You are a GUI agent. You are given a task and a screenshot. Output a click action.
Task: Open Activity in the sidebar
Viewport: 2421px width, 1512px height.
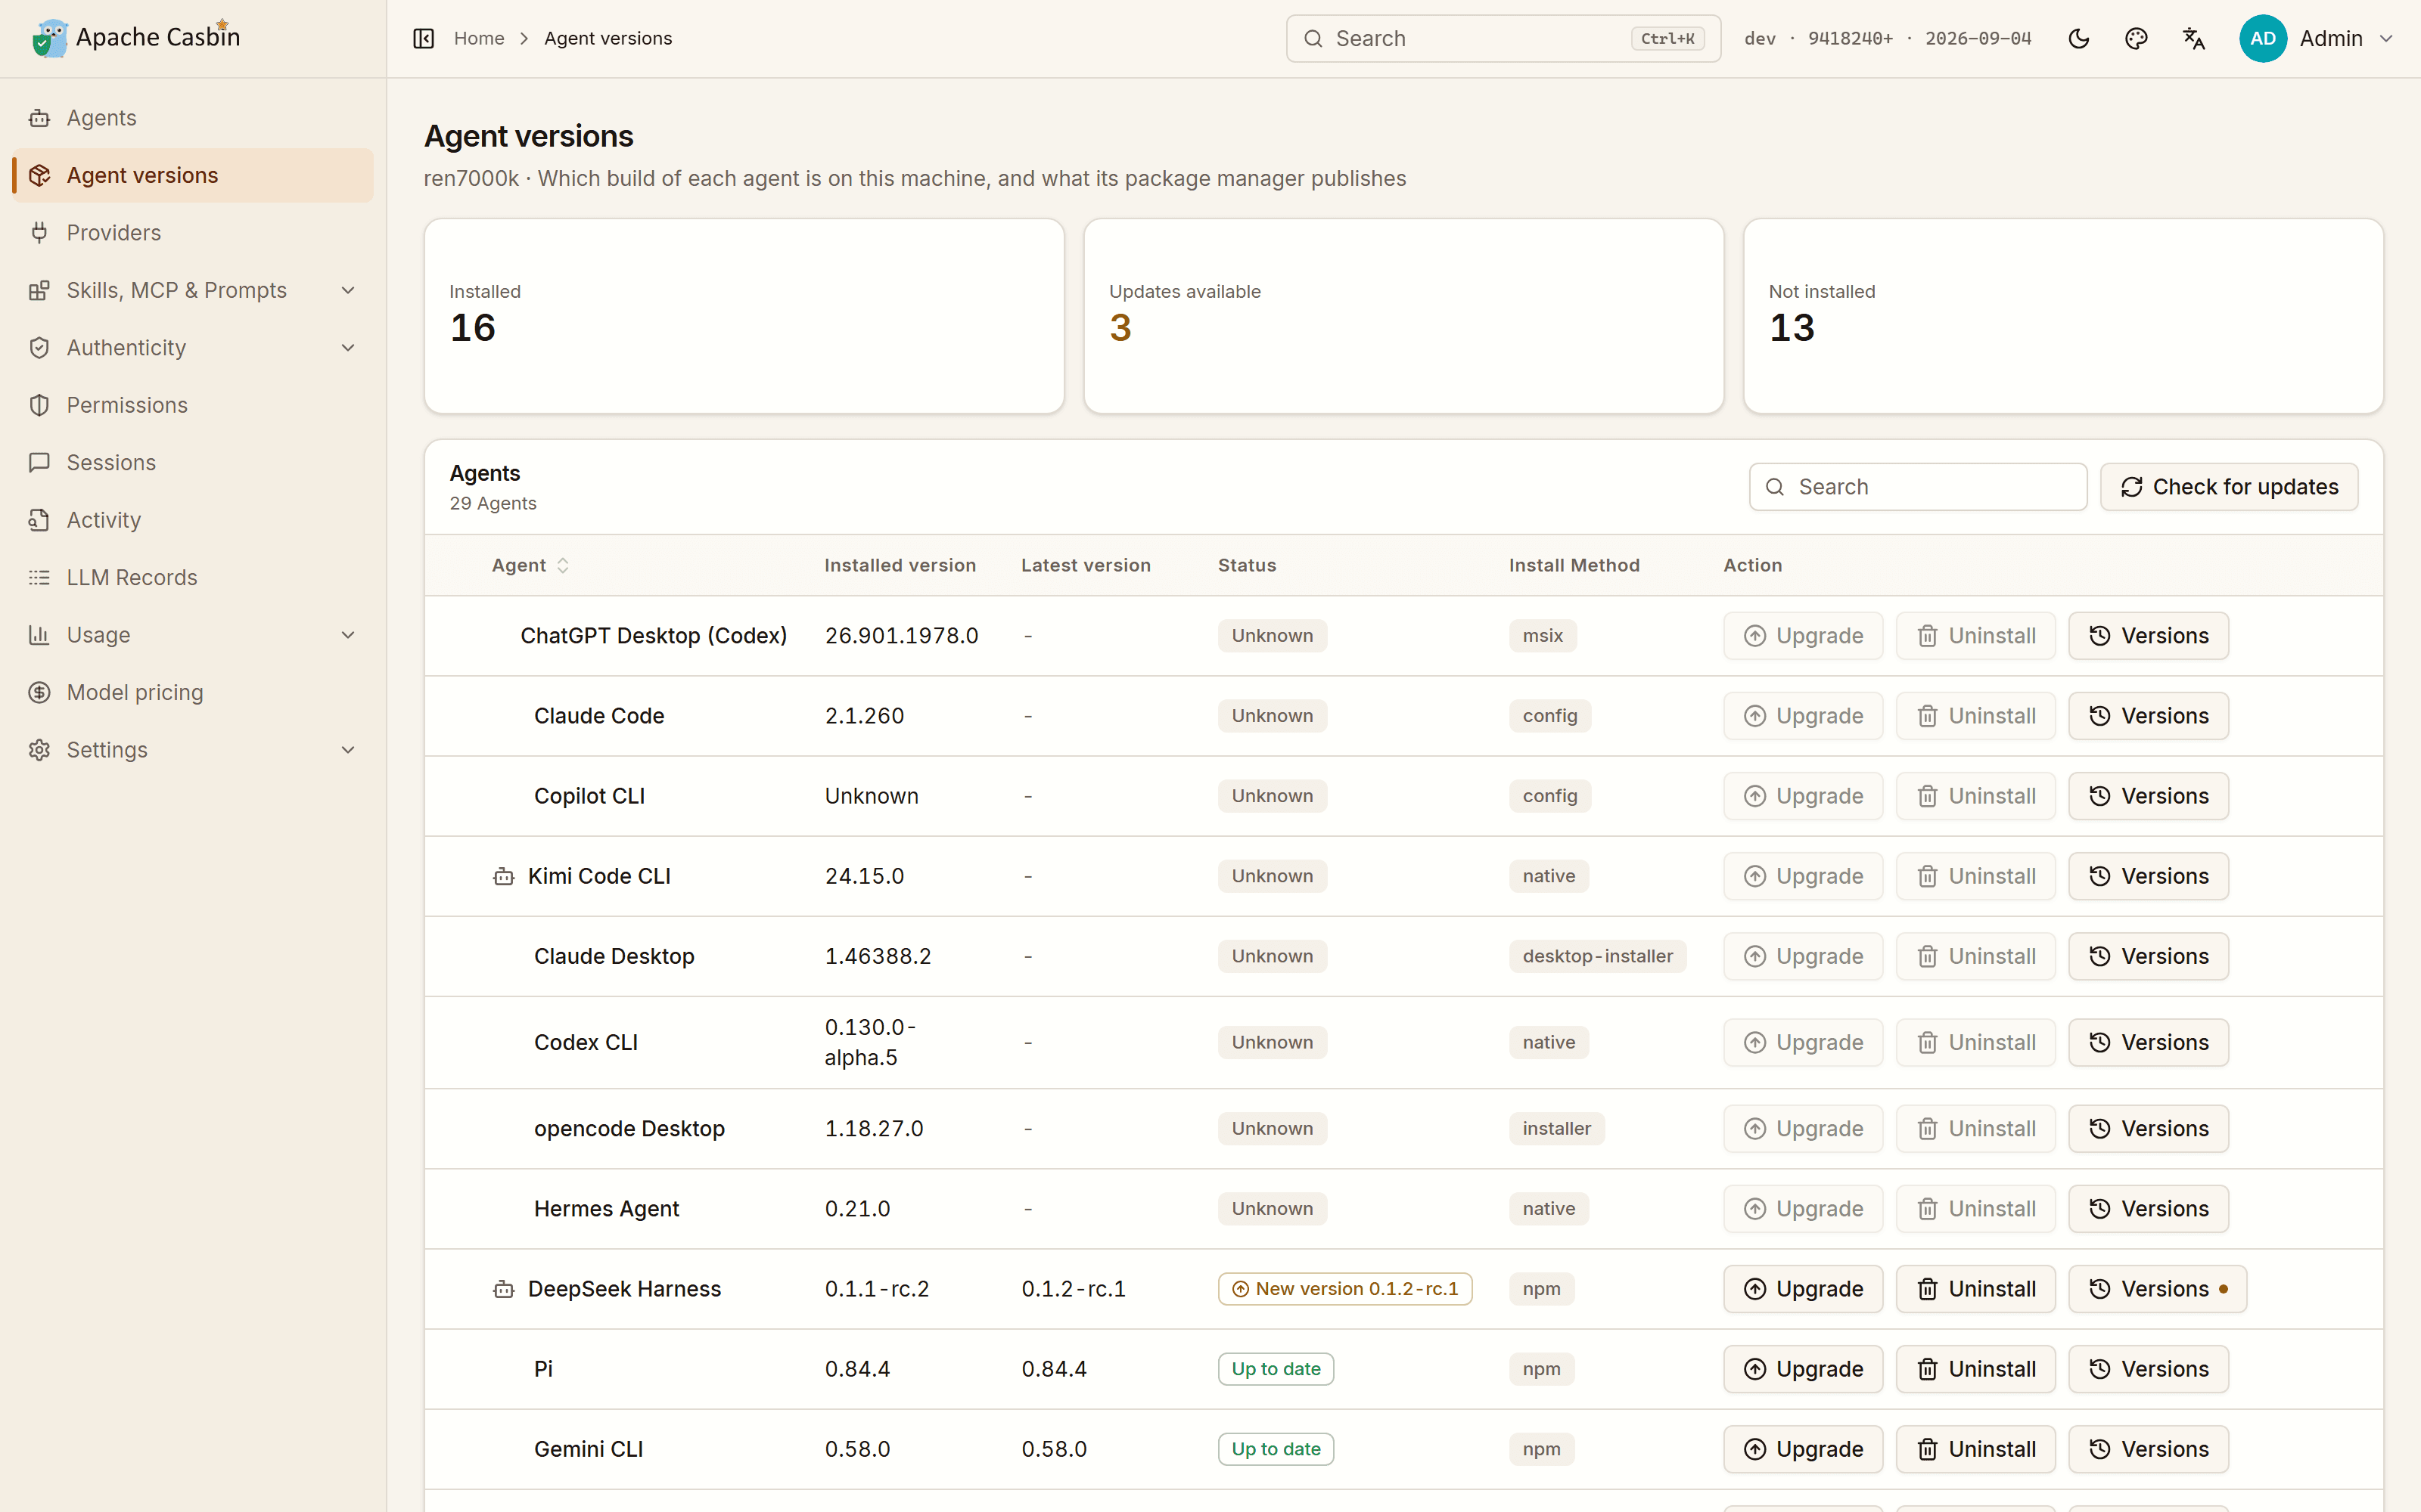point(193,520)
